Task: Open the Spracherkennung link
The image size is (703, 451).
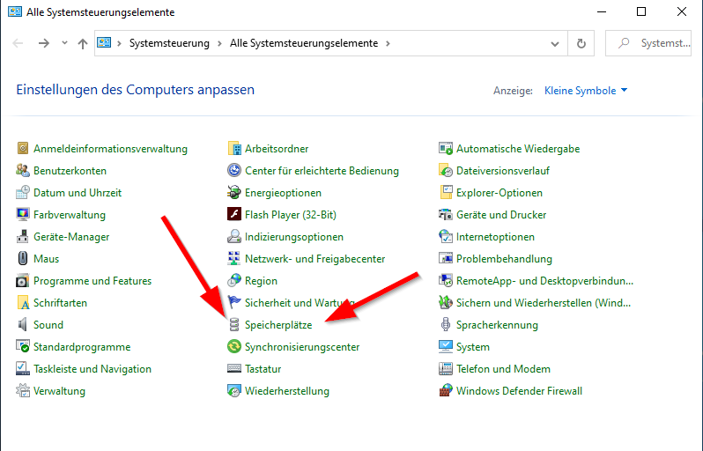Action: [x=497, y=324]
